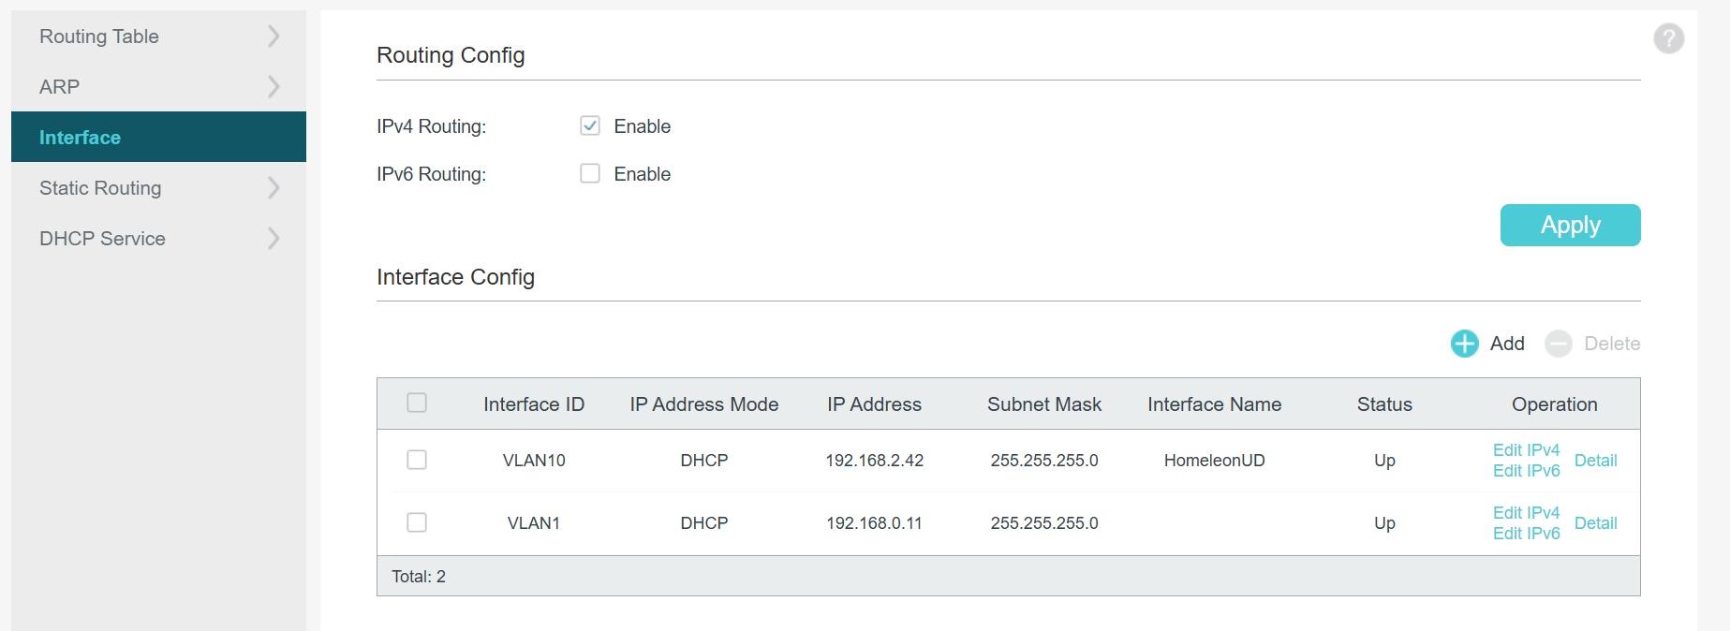Open the Interface menu item
The width and height of the screenshot is (1730, 631).
[x=81, y=138]
